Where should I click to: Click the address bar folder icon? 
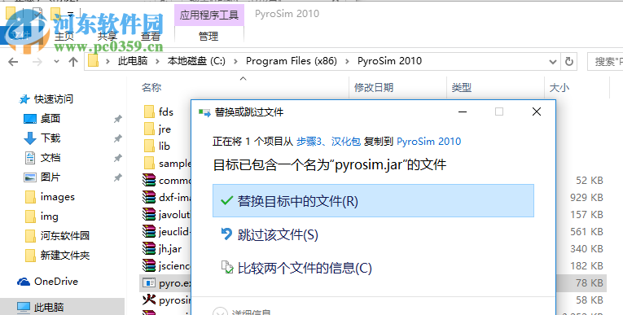coord(93,61)
